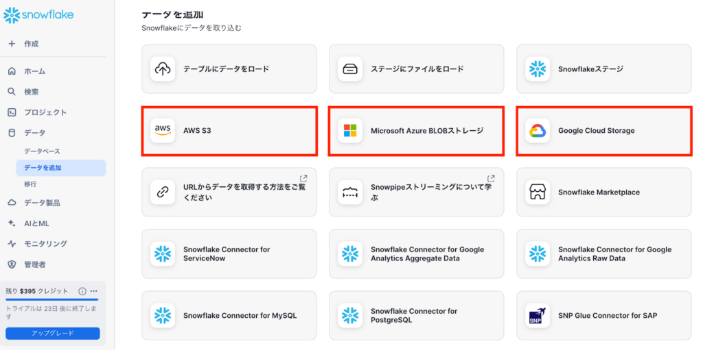Open the Snowflake Connector for MySQL card

(229, 315)
